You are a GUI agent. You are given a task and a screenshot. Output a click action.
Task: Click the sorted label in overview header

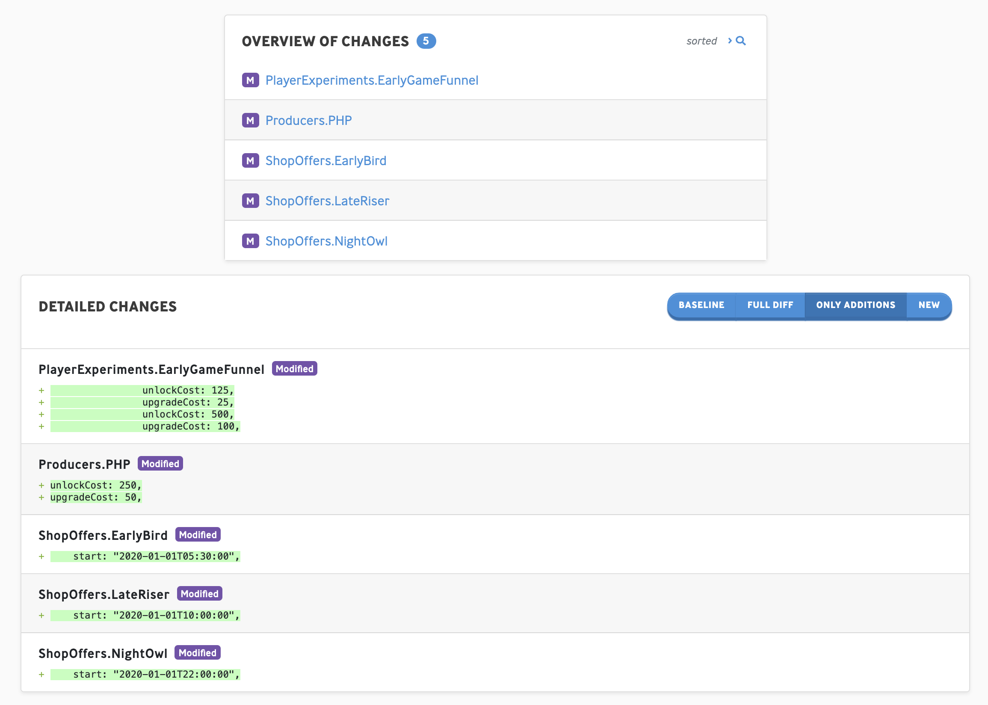tap(701, 41)
